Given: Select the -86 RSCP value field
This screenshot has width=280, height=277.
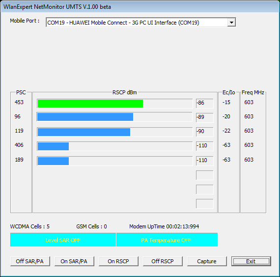Looking at the screenshot, I should (205, 104).
